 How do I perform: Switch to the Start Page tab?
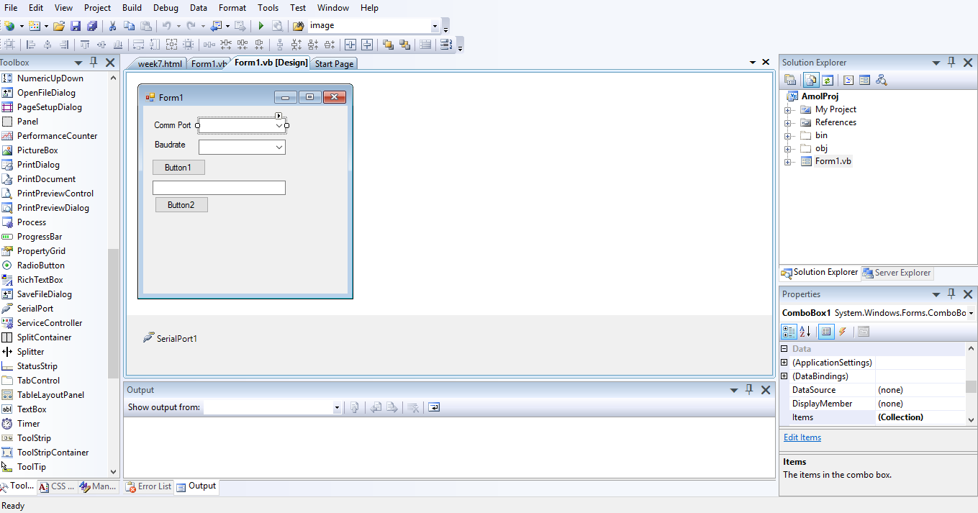click(334, 63)
